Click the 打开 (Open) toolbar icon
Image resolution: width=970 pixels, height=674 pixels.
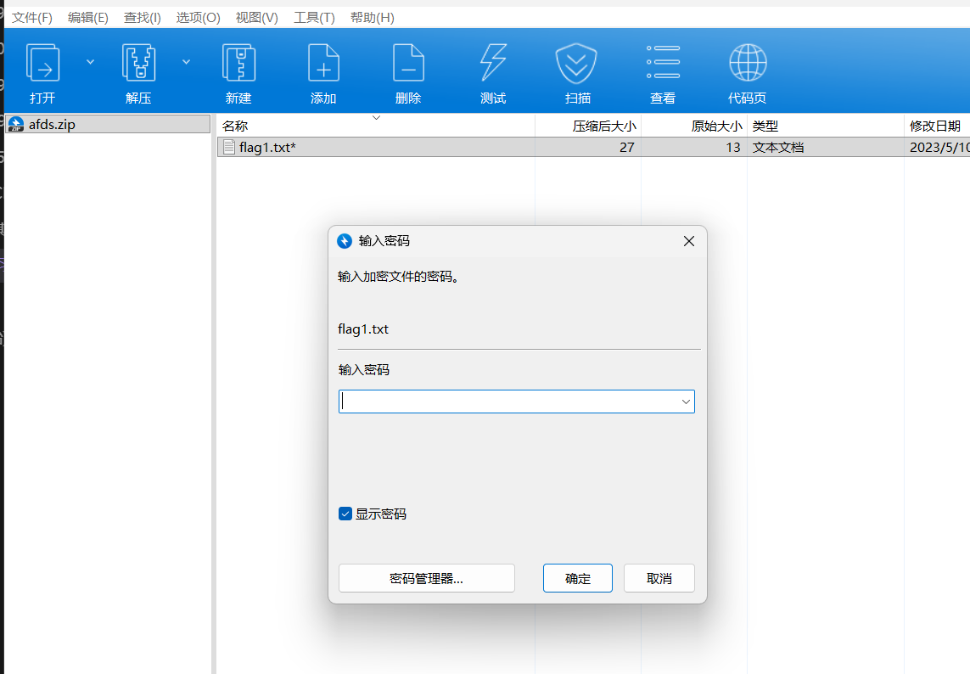pos(42,63)
